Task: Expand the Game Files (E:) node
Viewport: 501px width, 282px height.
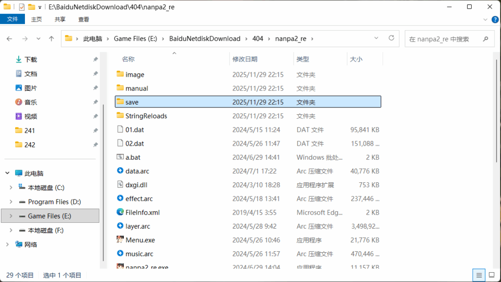Action: click(11, 216)
